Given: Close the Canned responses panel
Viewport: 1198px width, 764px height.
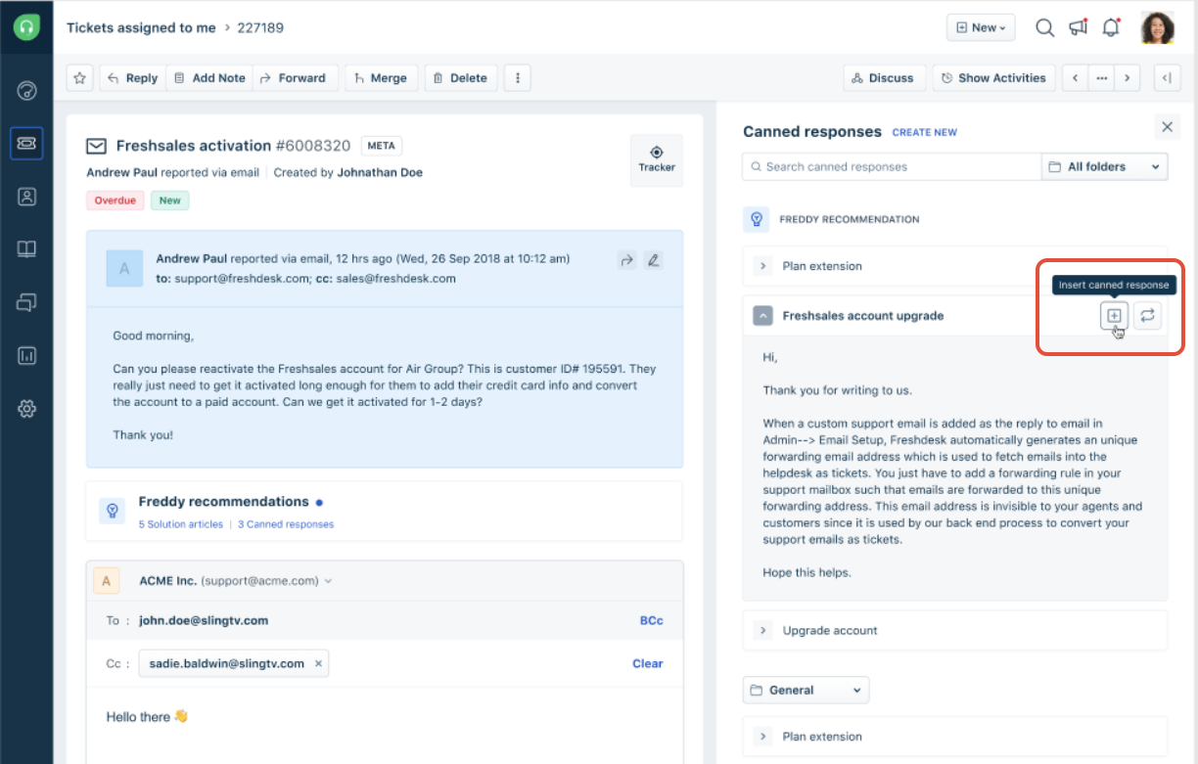Looking at the screenshot, I should point(1167,126).
